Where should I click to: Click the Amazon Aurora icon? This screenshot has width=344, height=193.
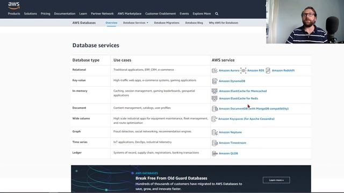(214, 70)
